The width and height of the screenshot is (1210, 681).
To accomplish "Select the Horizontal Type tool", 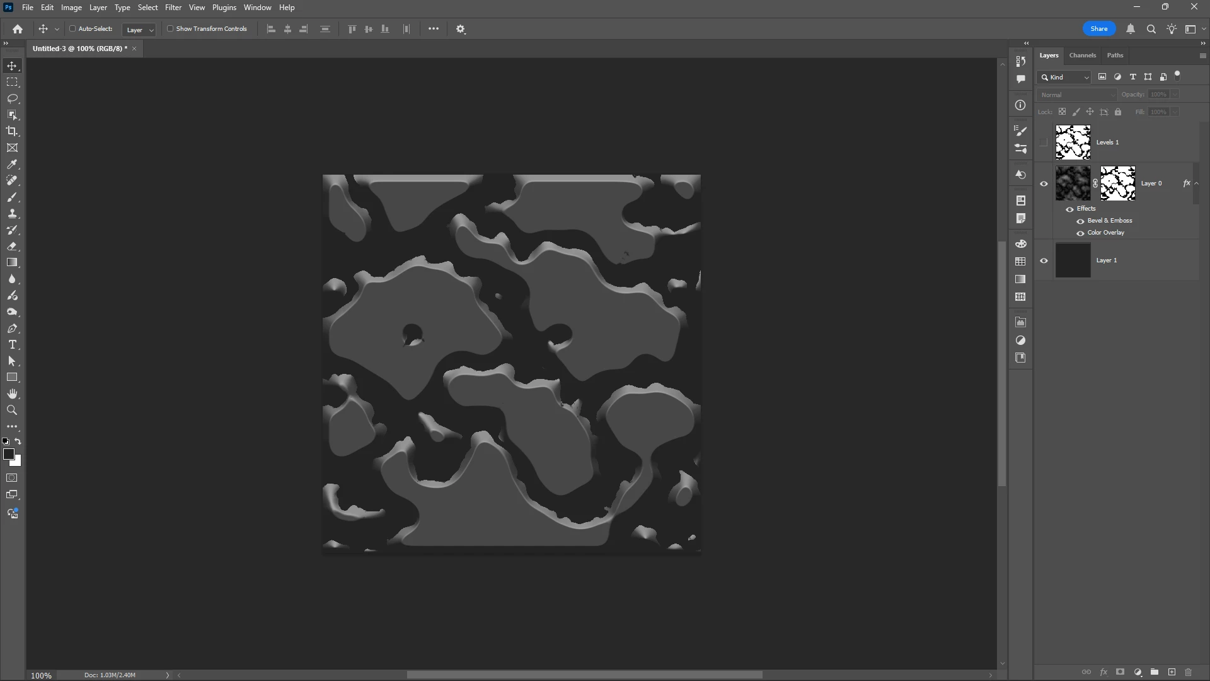I will (x=12, y=345).
